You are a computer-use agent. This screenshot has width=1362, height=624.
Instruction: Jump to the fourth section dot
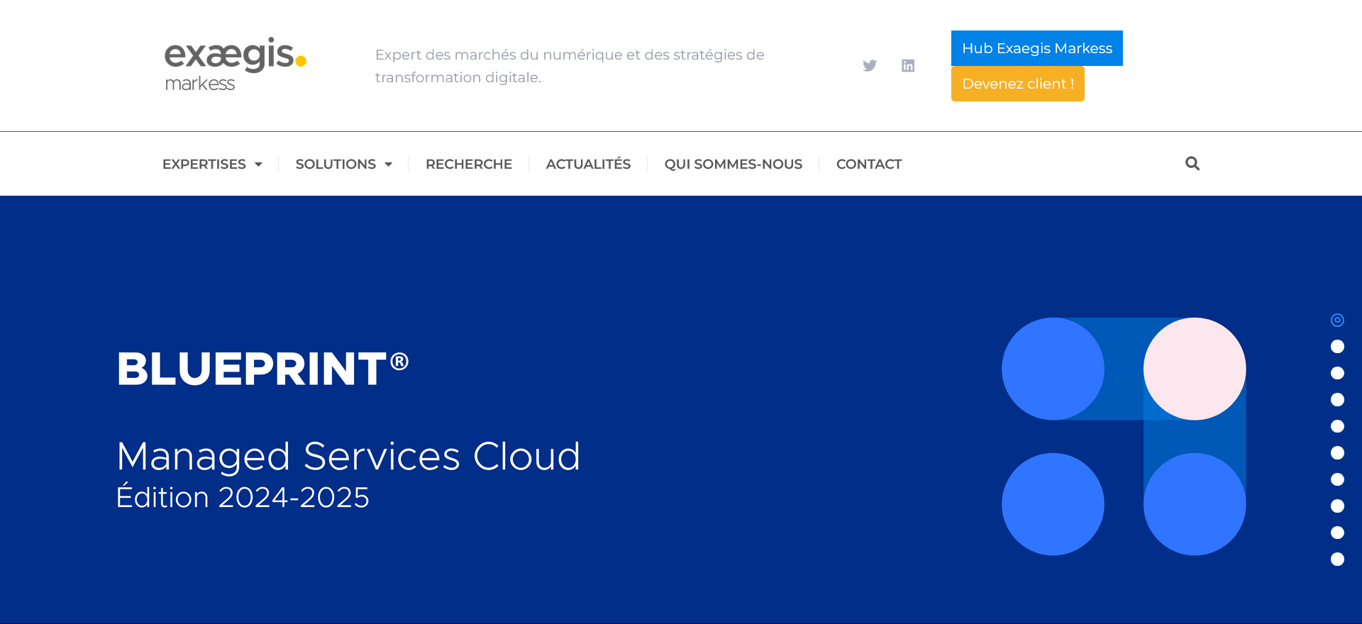pos(1338,400)
